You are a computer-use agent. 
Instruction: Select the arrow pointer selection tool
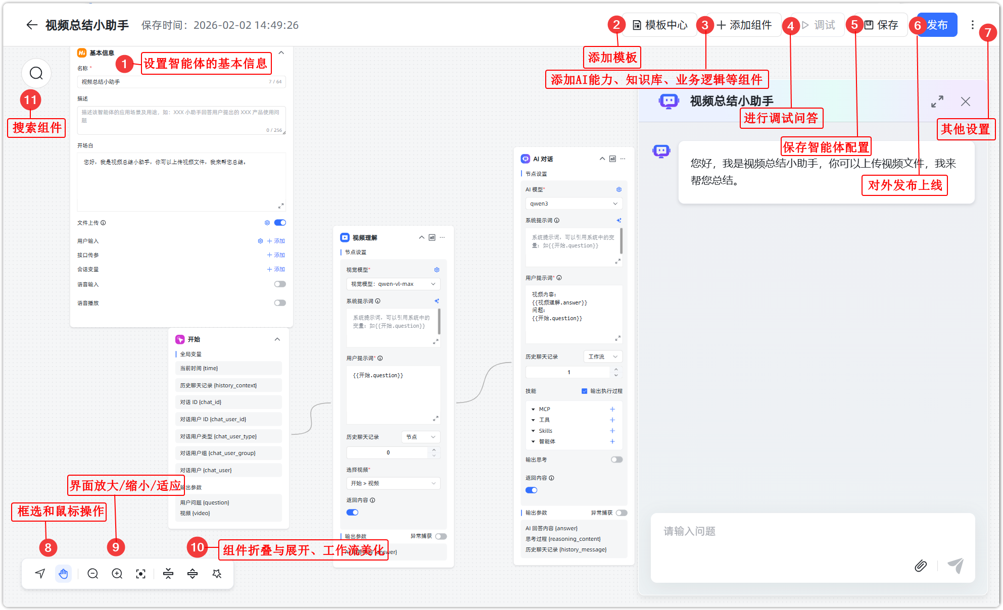[40, 574]
